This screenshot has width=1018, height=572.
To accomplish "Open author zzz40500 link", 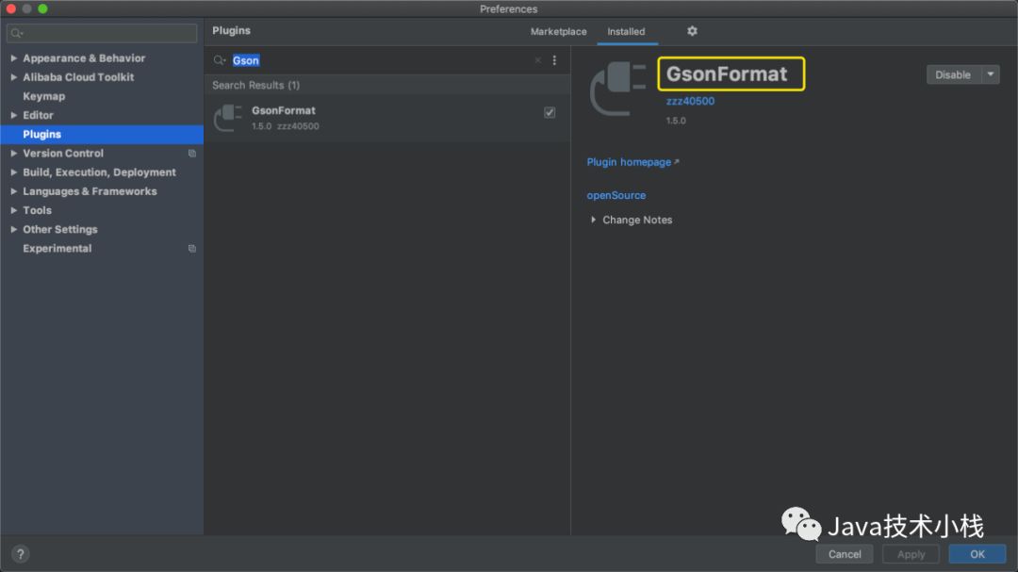I will [690, 101].
